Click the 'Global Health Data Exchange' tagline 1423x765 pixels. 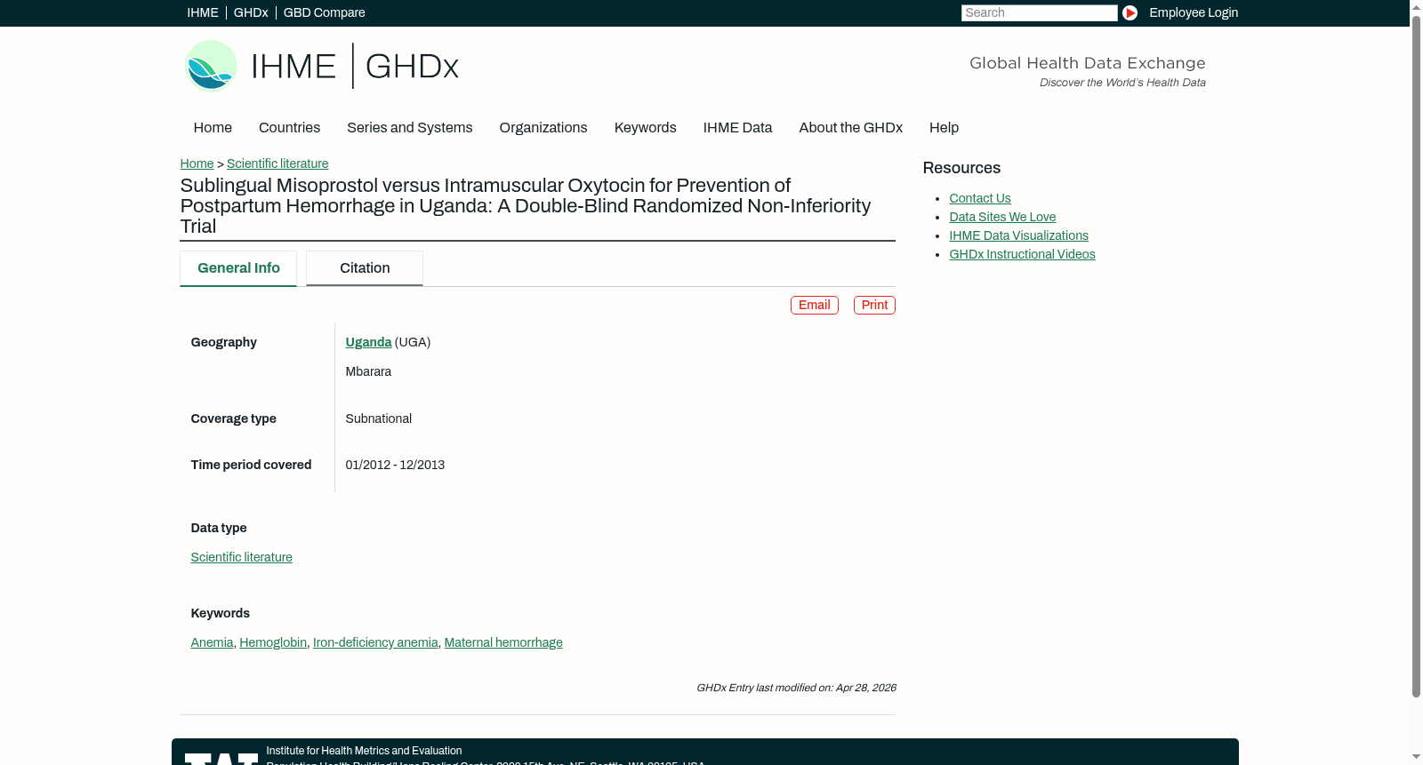point(1087,63)
